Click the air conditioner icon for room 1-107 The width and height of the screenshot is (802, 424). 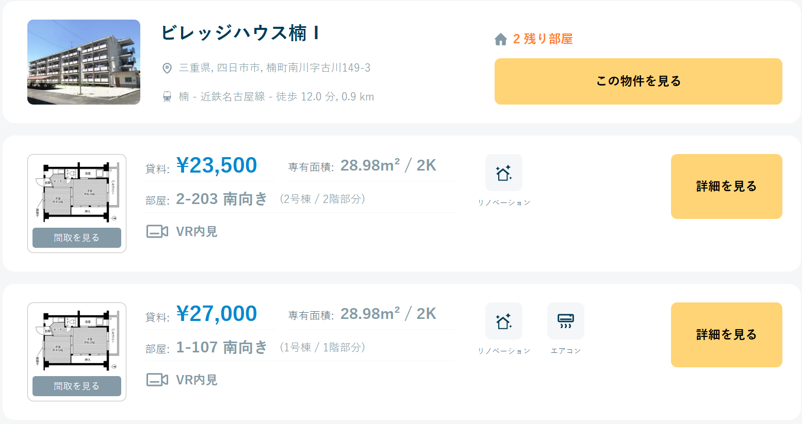coord(566,321)
